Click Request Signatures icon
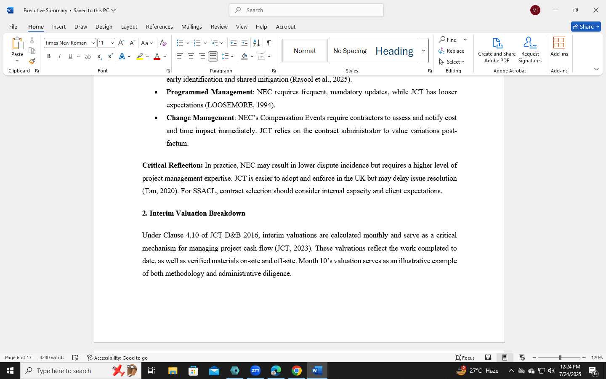606x379 pixels. tap(530, 50)
